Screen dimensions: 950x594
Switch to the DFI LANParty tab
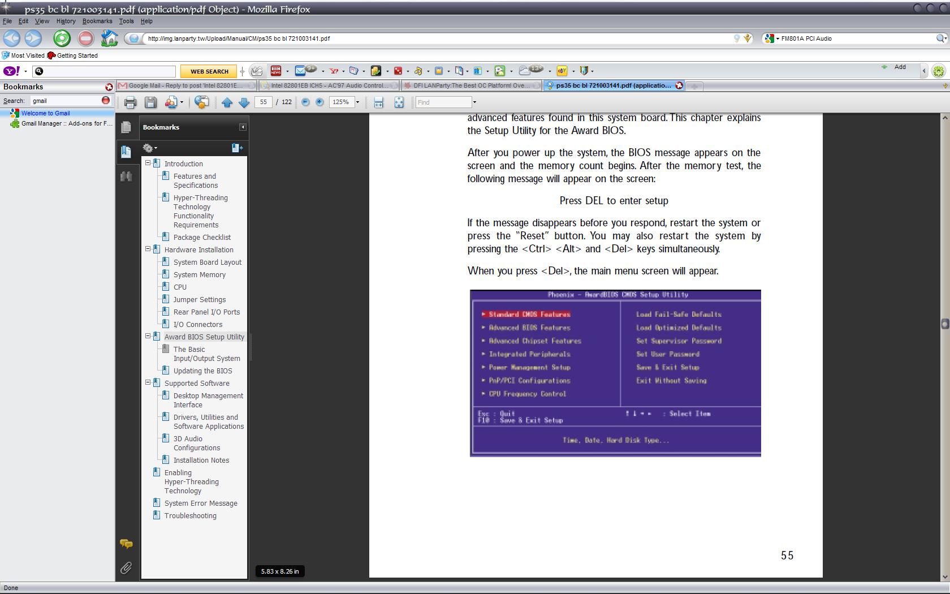472,85
